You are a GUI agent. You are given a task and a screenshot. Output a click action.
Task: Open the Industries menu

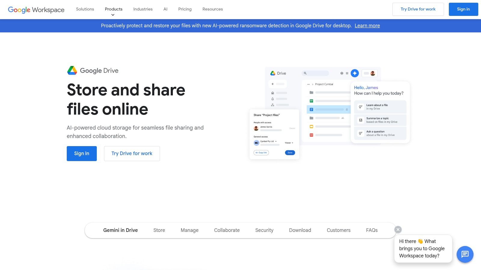(143, 9)
